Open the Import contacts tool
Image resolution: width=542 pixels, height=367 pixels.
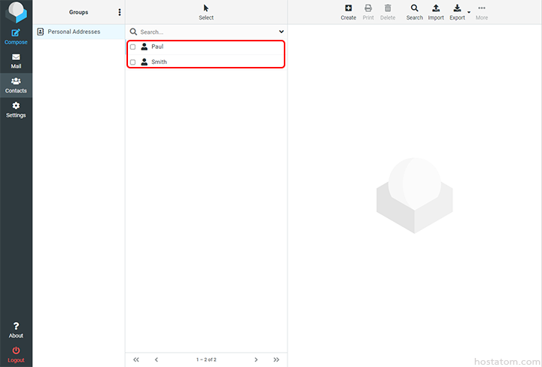[x=436, y=8]
